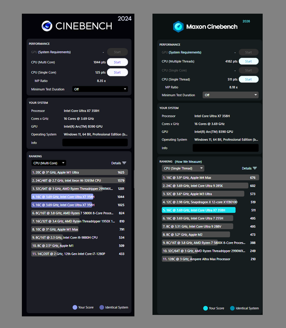
Task: Click the Info text field in Cinebench 2024
Action: (x=95, y=143)
